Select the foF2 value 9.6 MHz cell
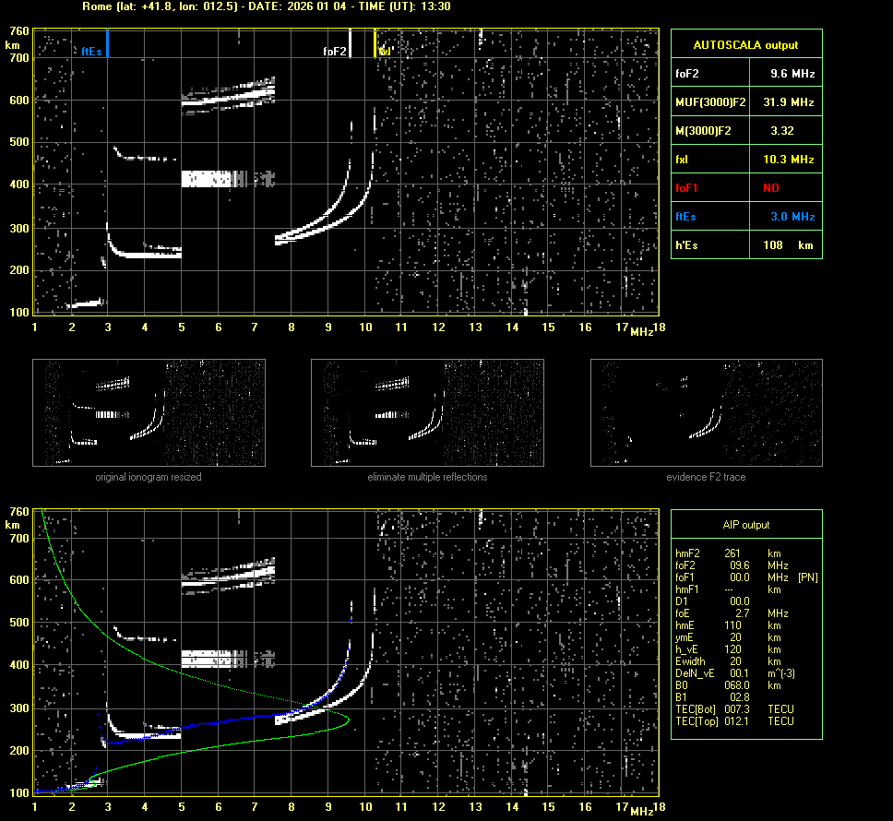The height and width of the screenshot is (821, 893). 792,73
